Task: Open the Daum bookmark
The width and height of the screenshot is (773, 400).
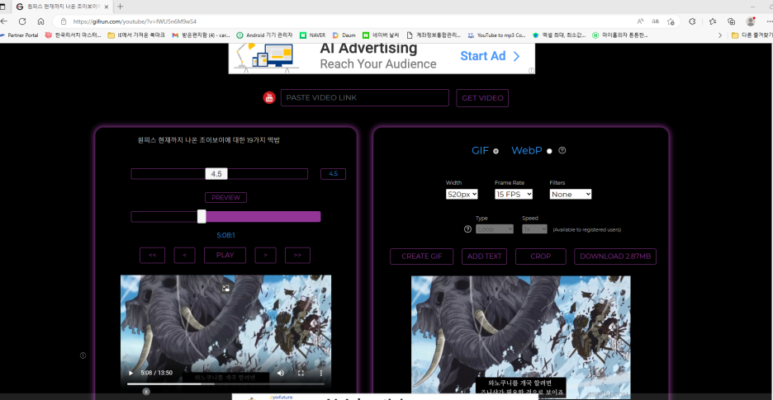Action: click(x=344, y=35)
